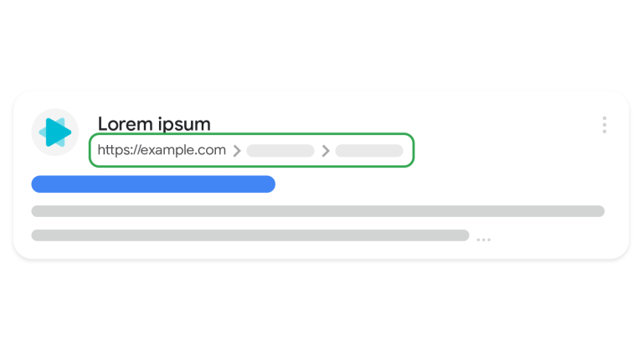The height and width of the screenshot is (362, 643).
Task: Click the teal play-shaped site favicon
Action: click(55, 132)
